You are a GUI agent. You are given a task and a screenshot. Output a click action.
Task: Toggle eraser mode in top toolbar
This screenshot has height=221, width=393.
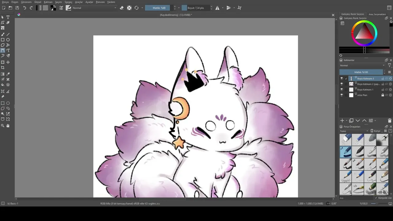click(122, 8)
